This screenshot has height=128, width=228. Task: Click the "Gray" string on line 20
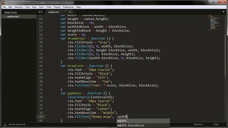tap(103, 42)
